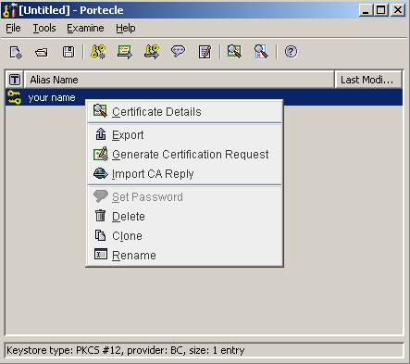Click the Clone copy icon in context menu
This screenshot has width=410, height=364.
tap(100, 235)
